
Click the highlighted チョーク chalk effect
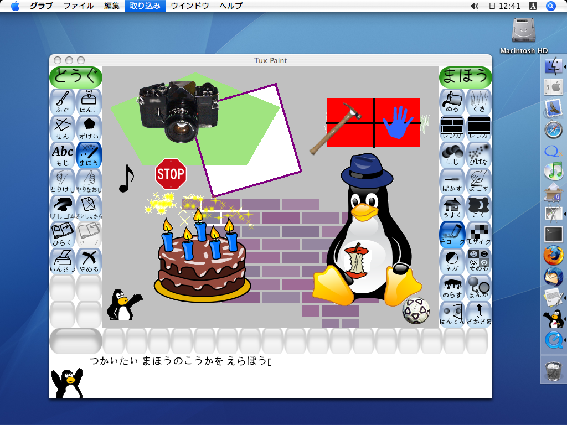coord(452,235)
